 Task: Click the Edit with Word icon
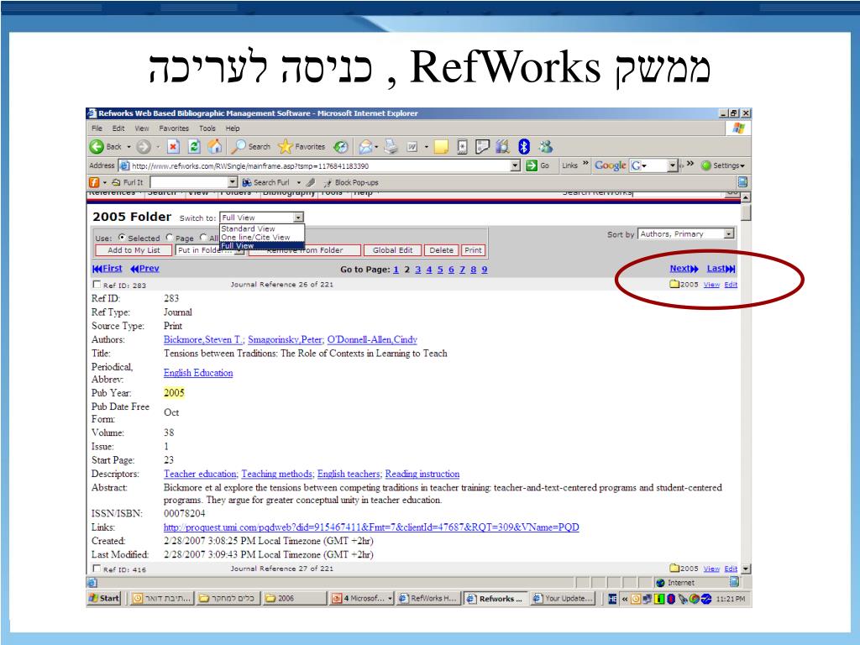tap(412, 146)
